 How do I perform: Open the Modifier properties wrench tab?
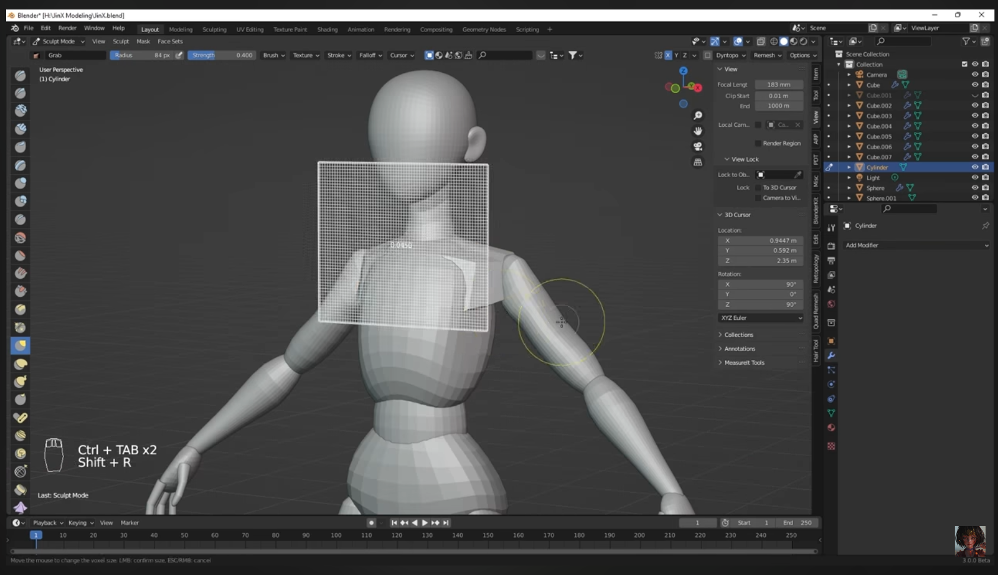(x=831, y=356)
